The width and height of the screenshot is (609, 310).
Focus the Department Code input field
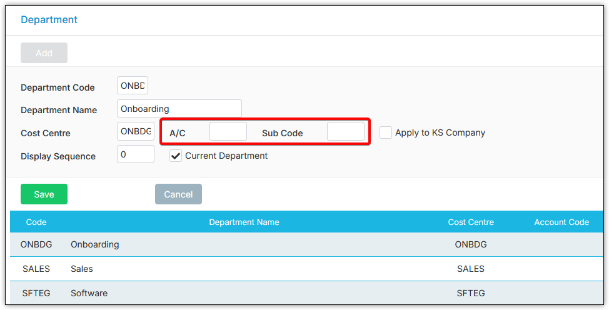pos(133,87)
